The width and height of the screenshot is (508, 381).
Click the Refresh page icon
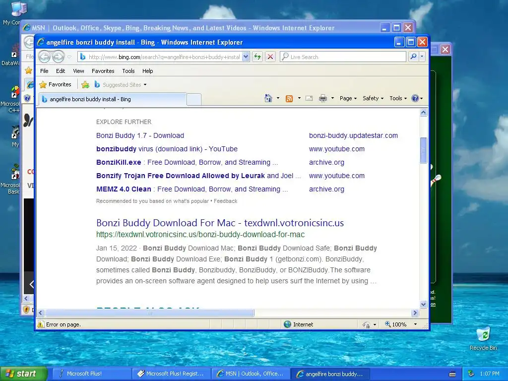[x=257, y=57]
